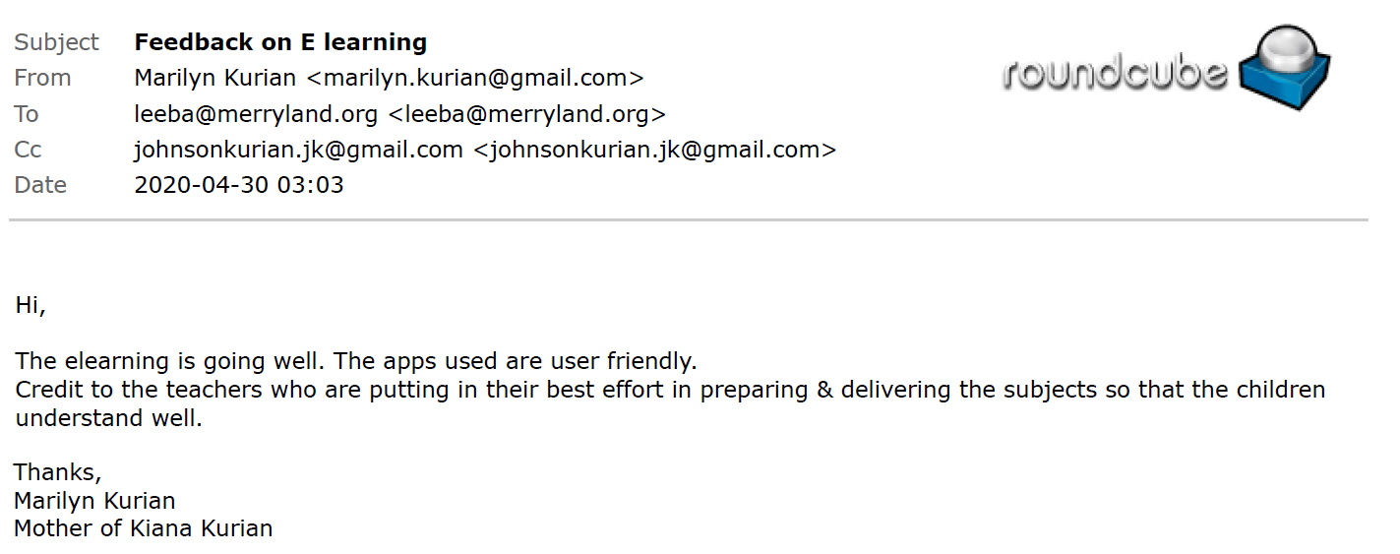The image size is (1400, 554).
Task: Click the Cc header label
Action: click(x=28, y=150)
